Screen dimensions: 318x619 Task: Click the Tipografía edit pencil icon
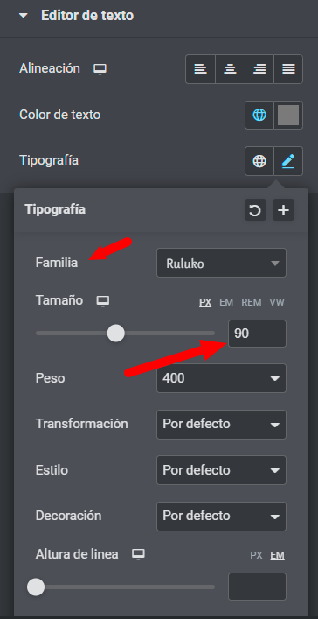[288, 161]
